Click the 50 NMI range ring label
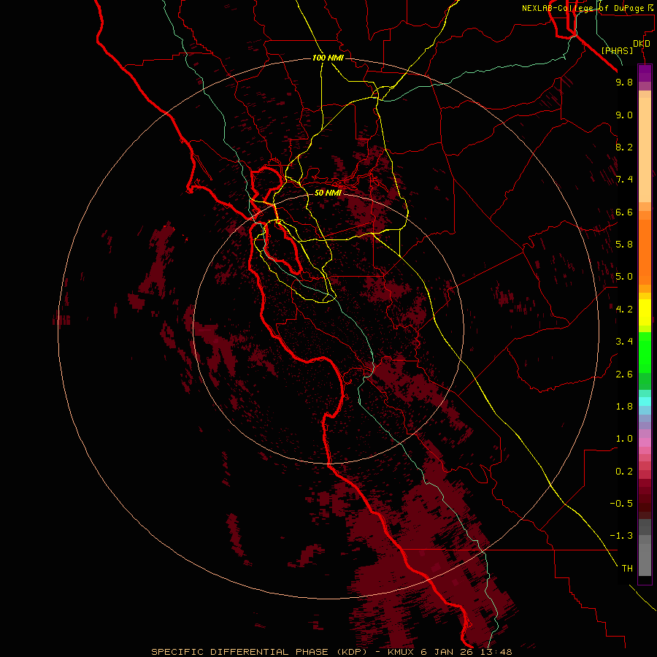The width and height of the screenshot is (657, 657). 328,193
